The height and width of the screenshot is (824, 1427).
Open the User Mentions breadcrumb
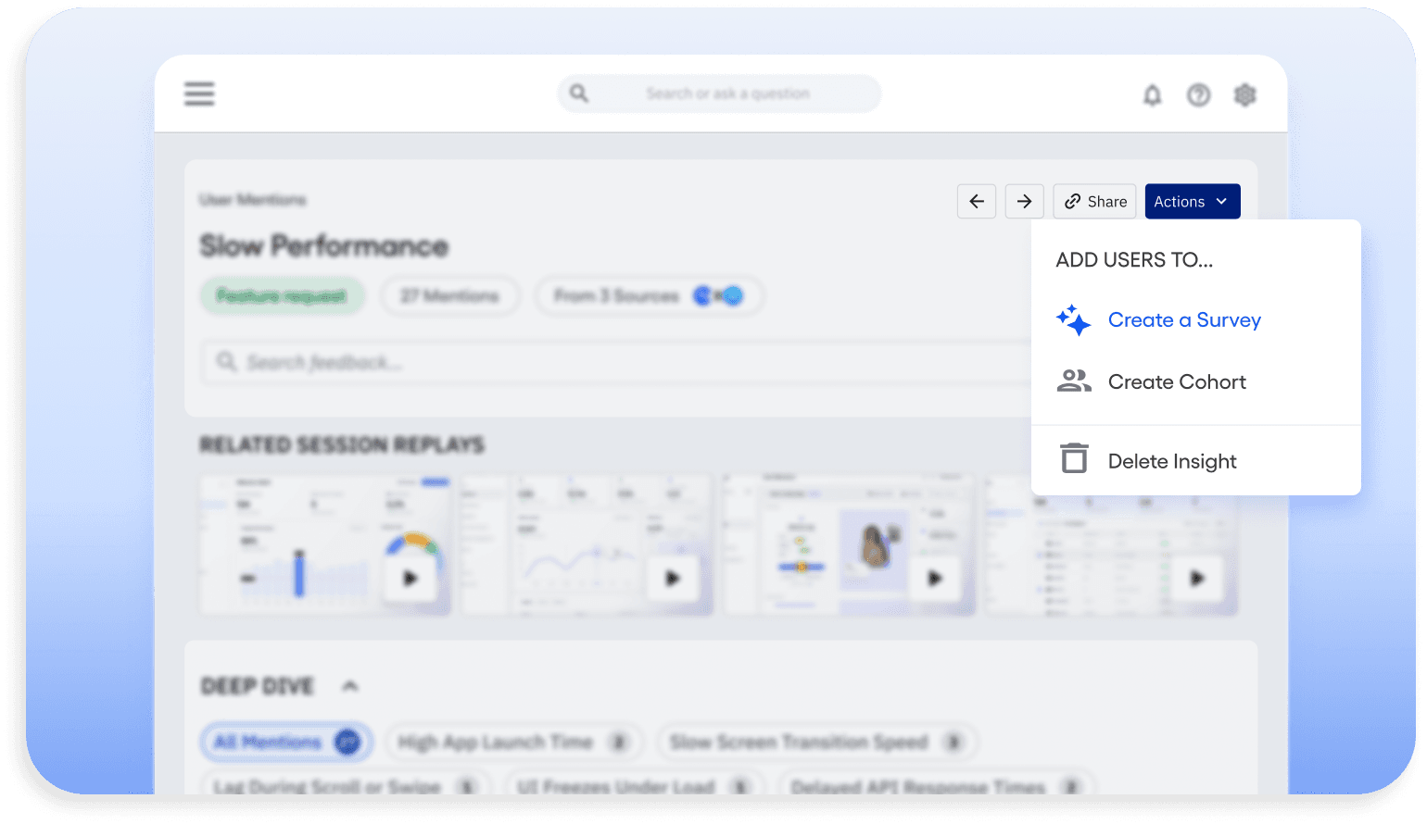point(253,199)
